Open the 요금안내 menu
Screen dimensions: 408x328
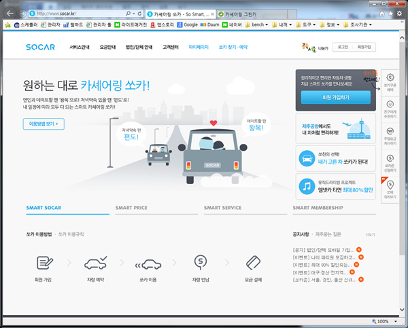(107, 47)
